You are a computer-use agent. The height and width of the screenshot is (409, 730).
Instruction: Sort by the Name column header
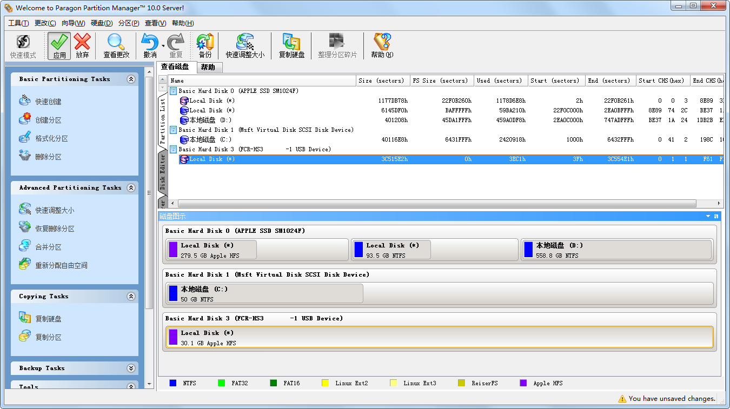point(262,81)
